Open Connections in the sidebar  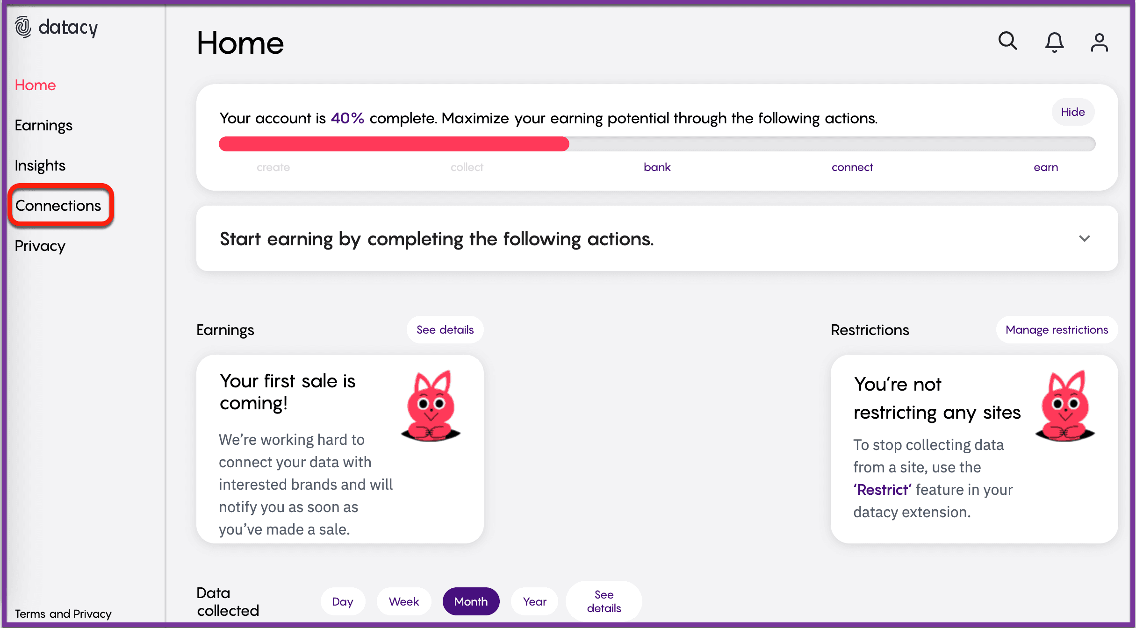(x=58, y=206)
